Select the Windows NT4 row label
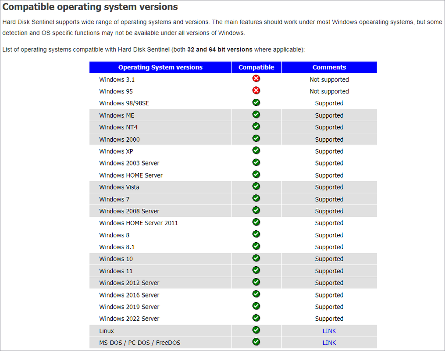 click(x=118, y=127)
